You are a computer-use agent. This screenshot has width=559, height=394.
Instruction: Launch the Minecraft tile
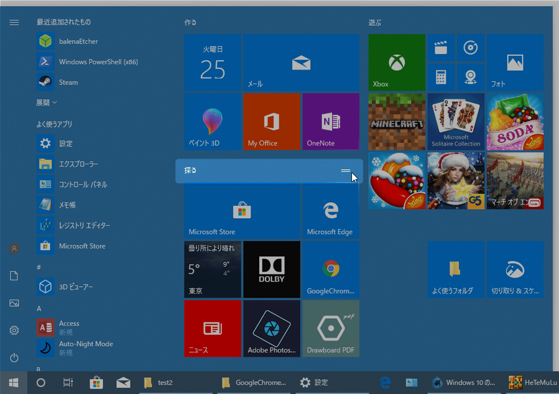(397, 122)
